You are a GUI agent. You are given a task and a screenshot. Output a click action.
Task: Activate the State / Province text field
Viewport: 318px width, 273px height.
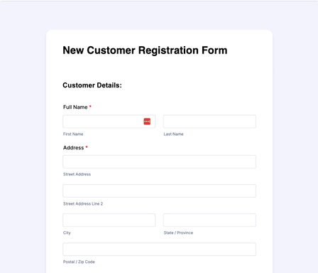click(x=209, y=220)
